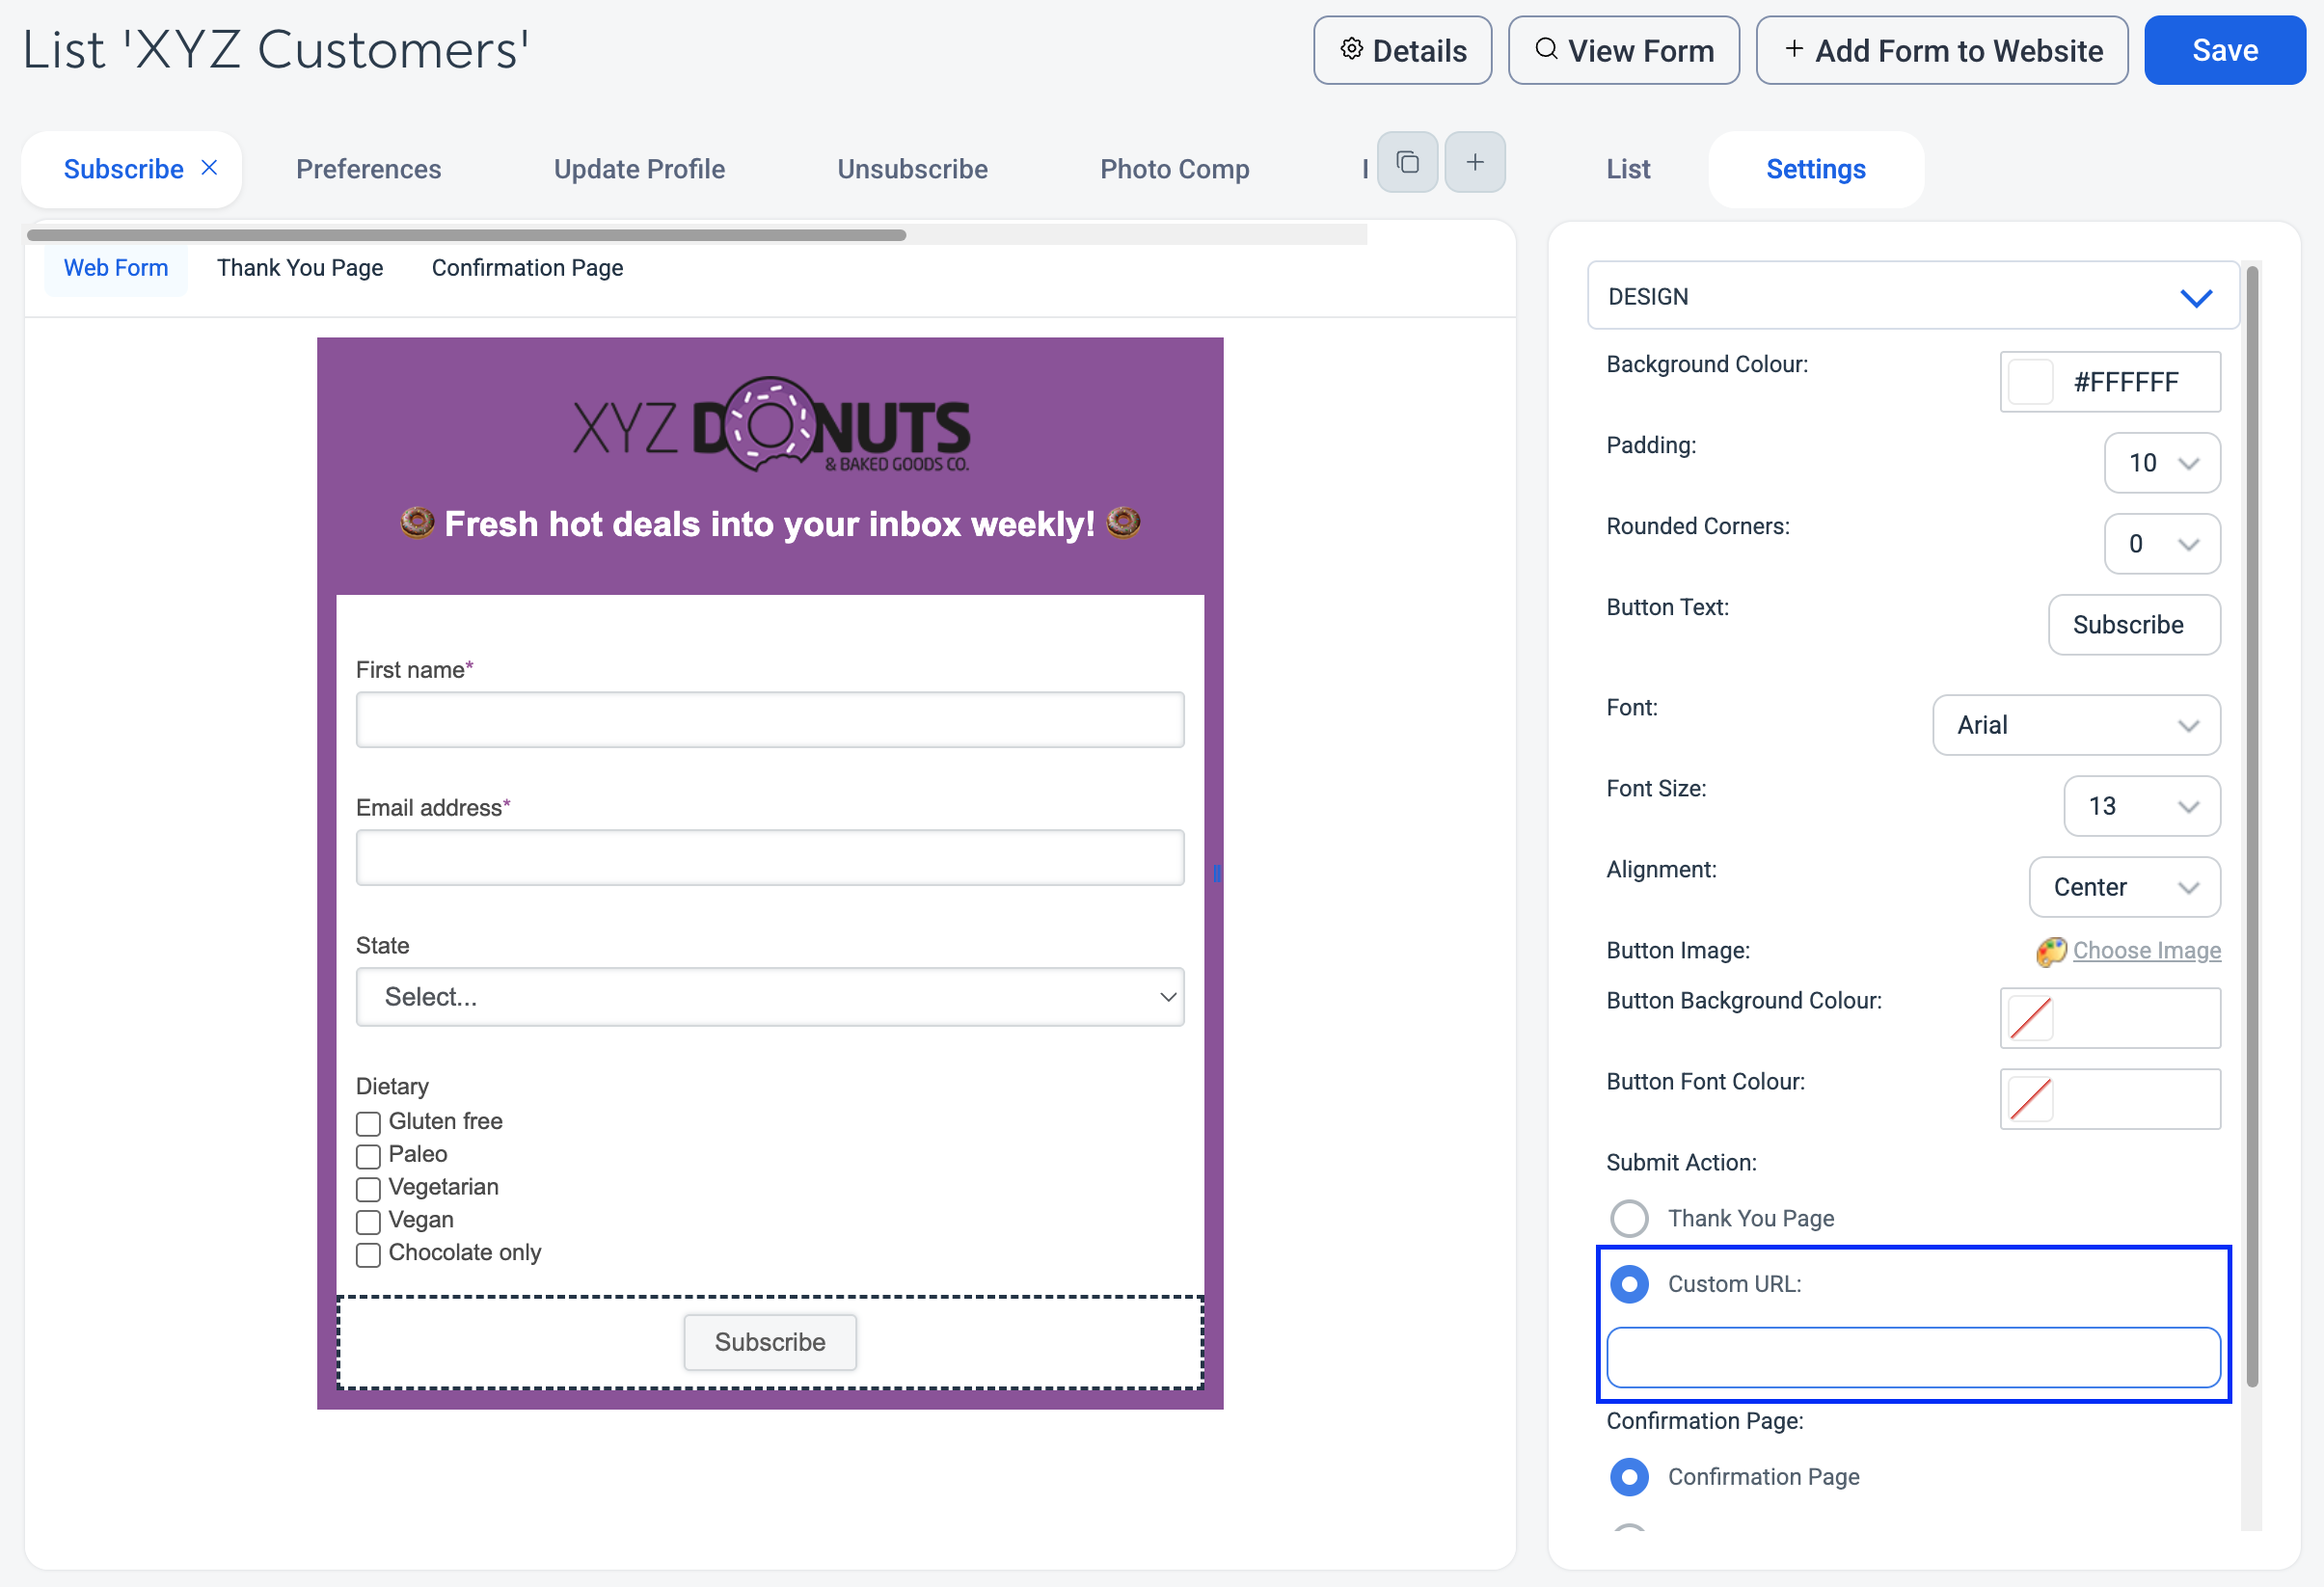This screenshot has height=1587, width=2324.
Task: Click the Button Text field
Action: pyautogui.click(x=2134, y=625)
